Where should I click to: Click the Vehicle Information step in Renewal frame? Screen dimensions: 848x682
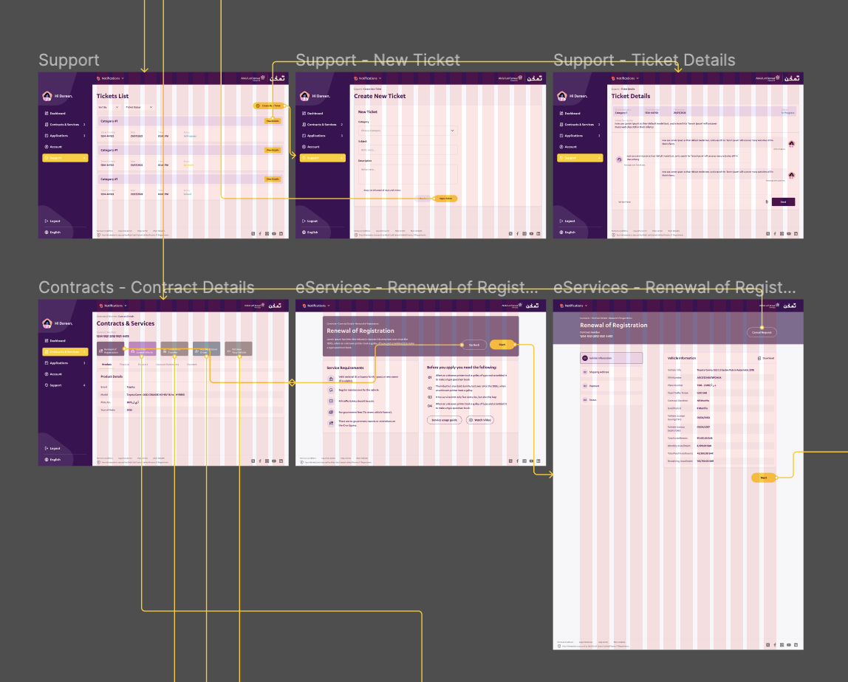[x=612, y=358]
